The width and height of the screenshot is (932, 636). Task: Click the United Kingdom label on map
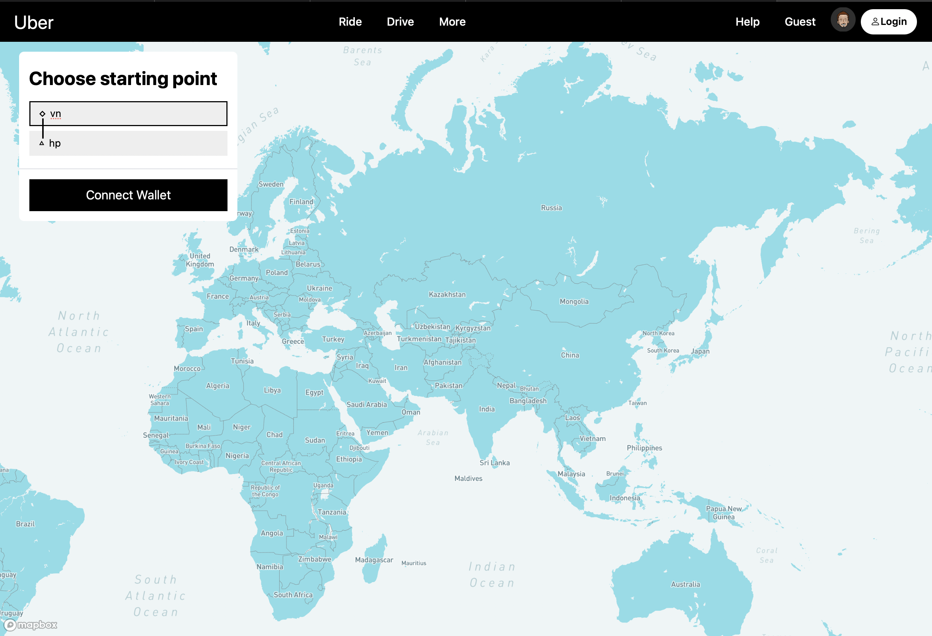(x=200, y=260)
